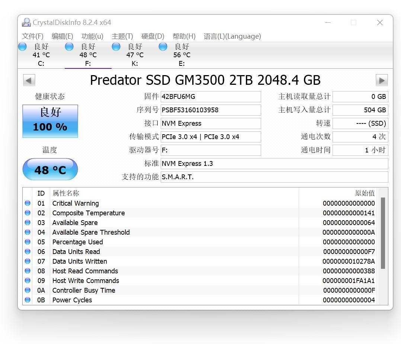Click the health status orb for drive F:
This screenshot has width=401, height=344.
(69, 46)
